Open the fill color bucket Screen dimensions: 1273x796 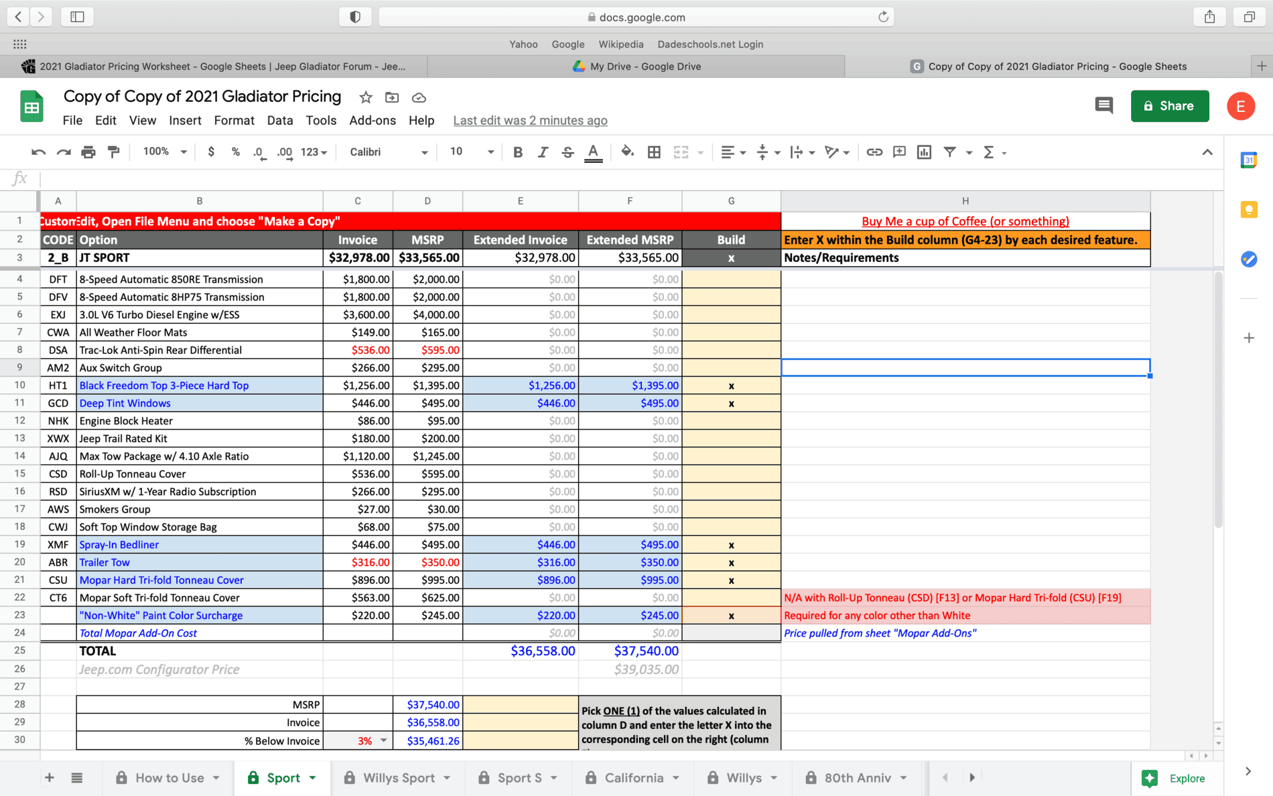(x=627, y=152)
